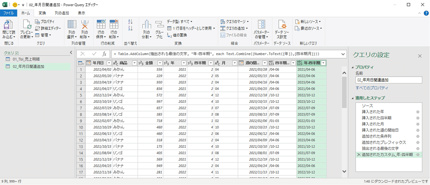Close the クエリの設定 pane
This screenshot has width=430, height=185.
coord(420,56)
